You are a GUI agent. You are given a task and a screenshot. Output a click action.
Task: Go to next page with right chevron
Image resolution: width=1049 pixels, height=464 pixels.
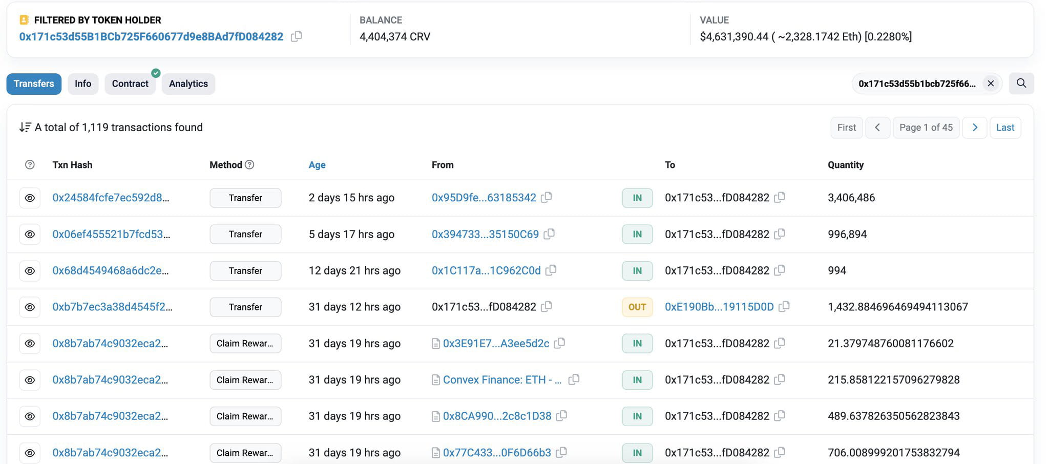975,128
